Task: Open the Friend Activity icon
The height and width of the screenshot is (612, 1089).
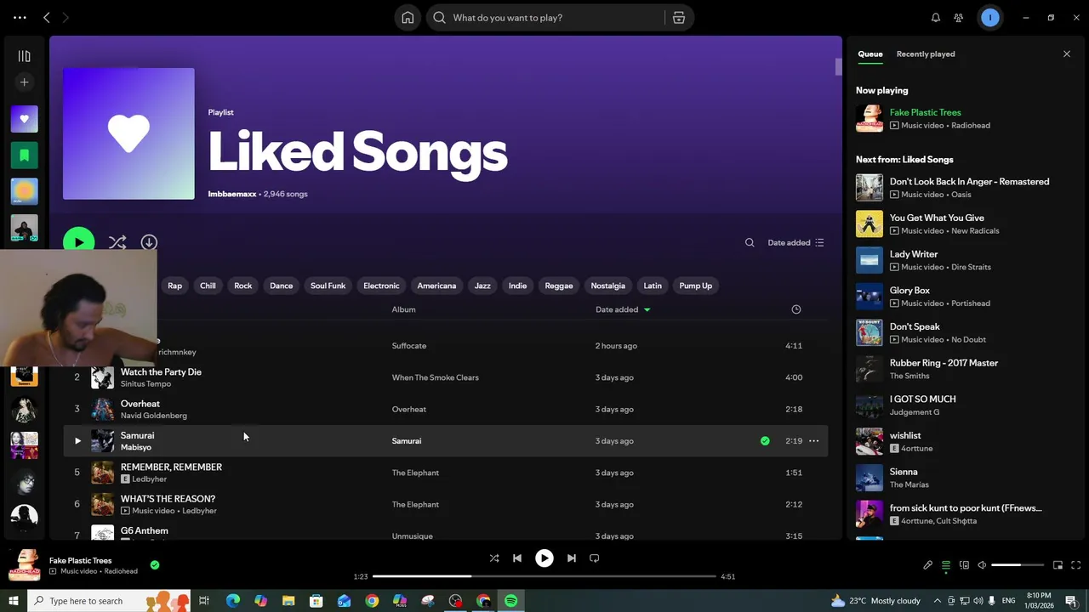Action: click(x=959, y=18)
